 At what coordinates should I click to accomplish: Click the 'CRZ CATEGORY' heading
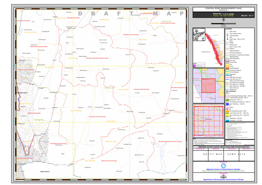231,91
